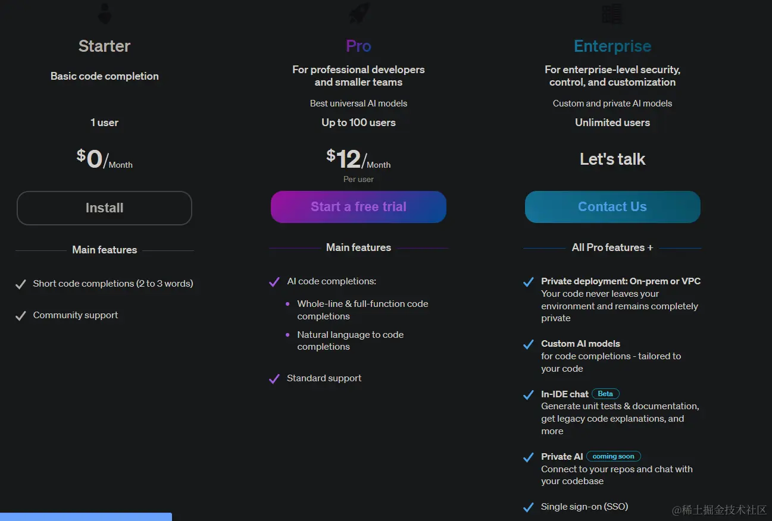
Task: Click purple checkmark beside AI code completions
Action: coord(274,282)
